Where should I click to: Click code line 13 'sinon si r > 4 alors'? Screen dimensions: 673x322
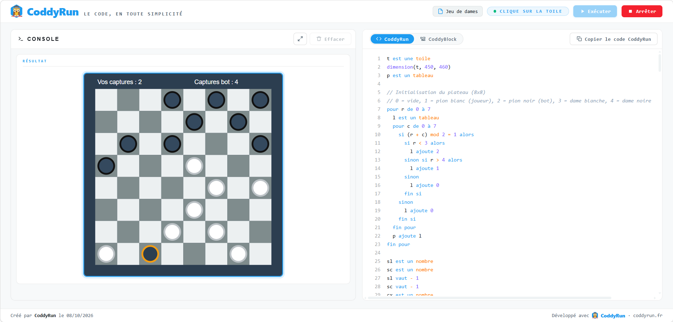click(433, 160)
